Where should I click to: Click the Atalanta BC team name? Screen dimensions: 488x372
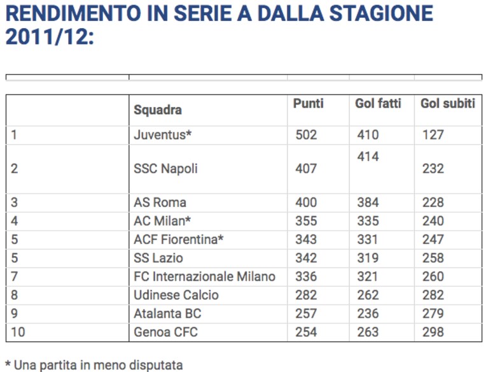(167, 314)
